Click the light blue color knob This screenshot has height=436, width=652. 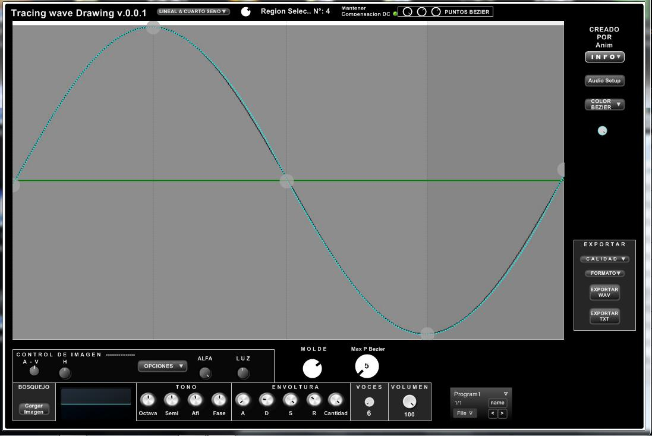602,131
